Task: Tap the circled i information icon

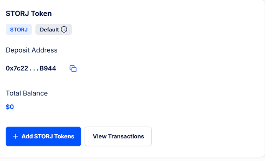Action: point(64,30)
